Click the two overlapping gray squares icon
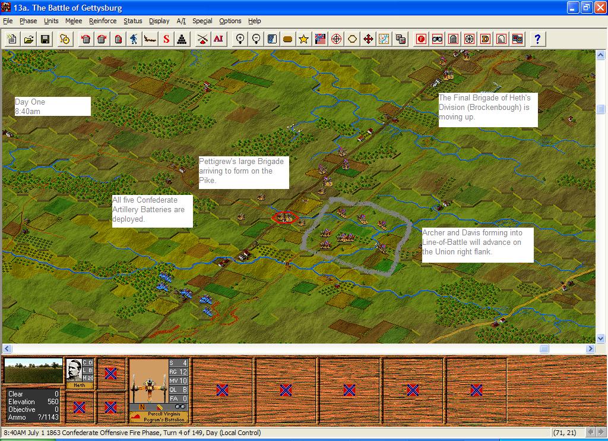The width and height of the screenshot is (608, 441). (x=401, y=39)
